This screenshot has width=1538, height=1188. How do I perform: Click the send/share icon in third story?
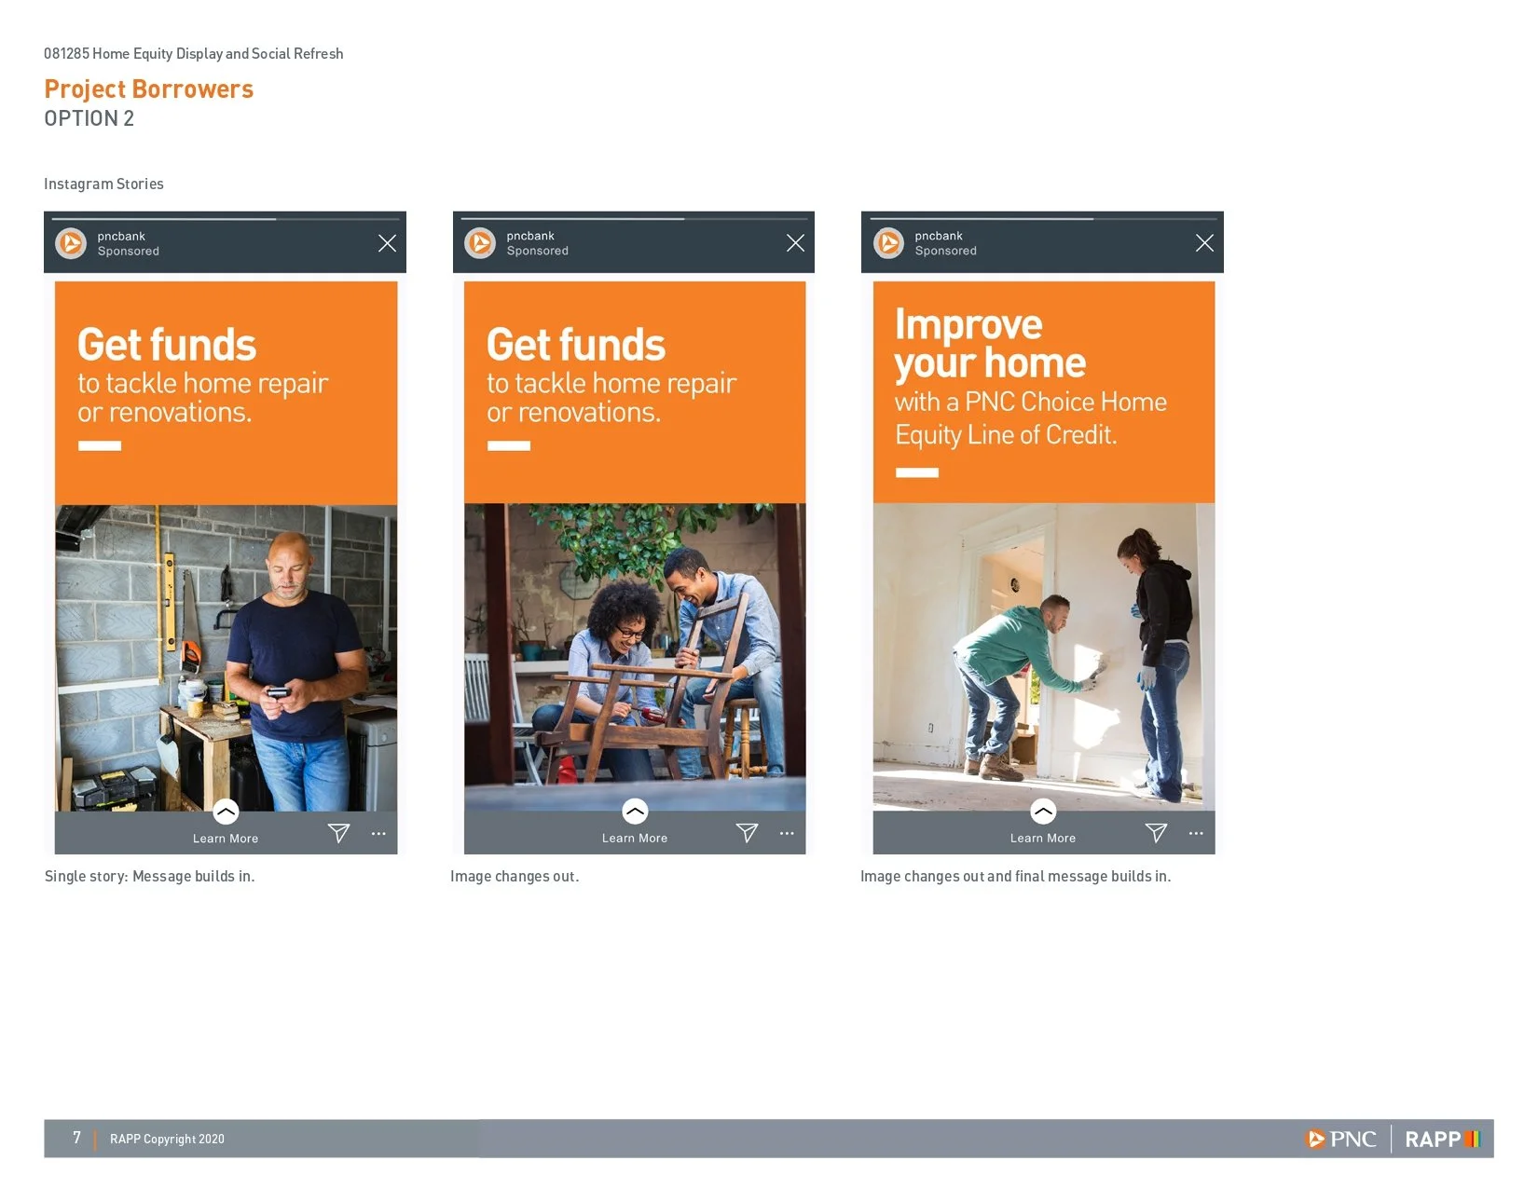click(1156, 833)
